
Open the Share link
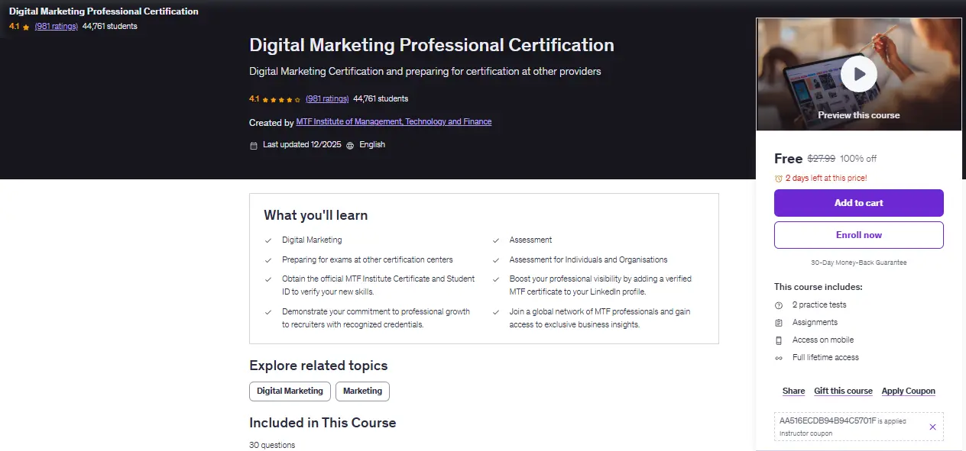[x=793, y=391]
